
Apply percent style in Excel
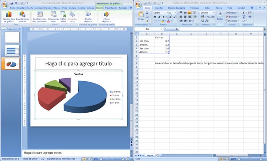pyautogui.click(x=208, y=17)
